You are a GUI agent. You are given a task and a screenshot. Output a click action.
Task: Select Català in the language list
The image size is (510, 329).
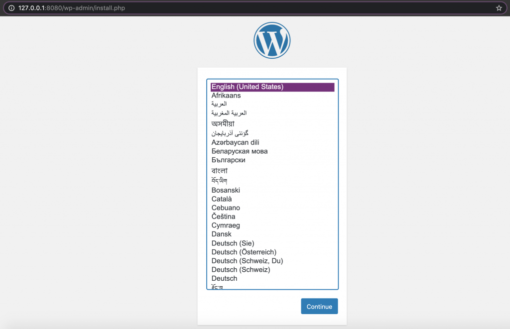pos(222,199)
